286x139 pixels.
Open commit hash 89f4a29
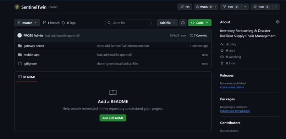pyautogui.click(x=175, y=35)
